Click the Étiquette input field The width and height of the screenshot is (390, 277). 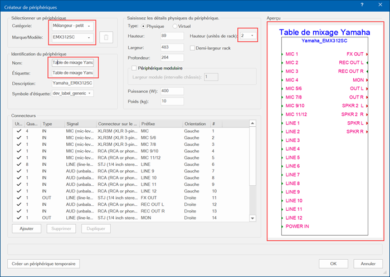click(72, 73)
